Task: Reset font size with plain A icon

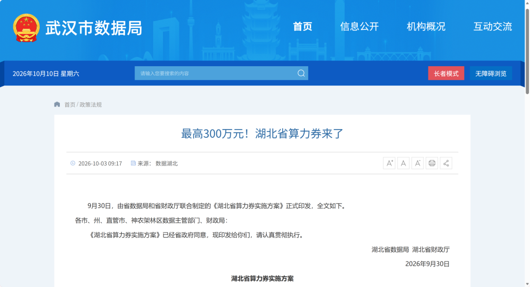Action: click(x=403, y=163)
